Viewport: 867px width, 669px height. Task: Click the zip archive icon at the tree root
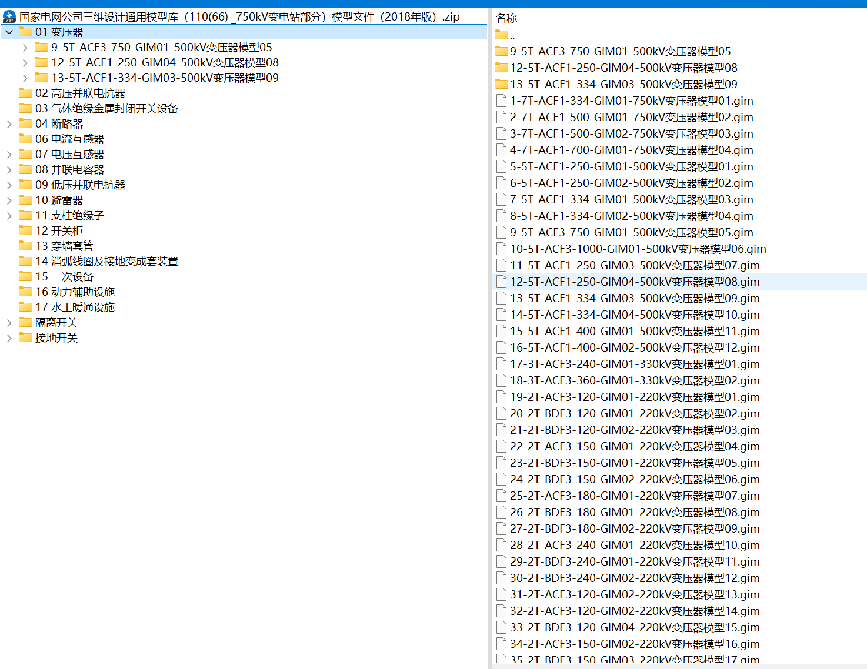click(9, 16)
